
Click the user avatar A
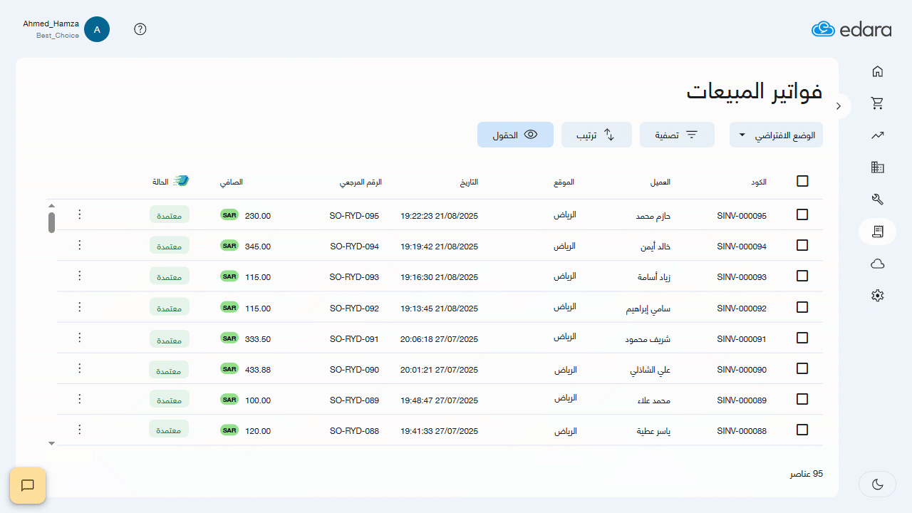97,29
